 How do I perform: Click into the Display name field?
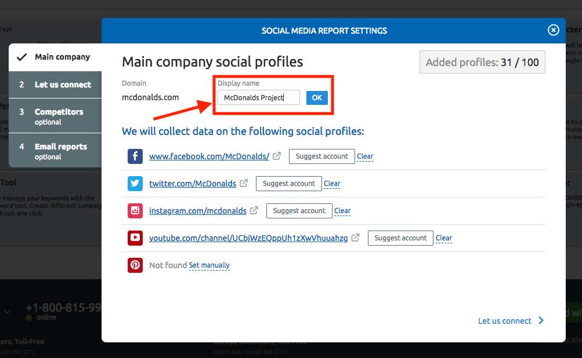click(x=258, y=97)
